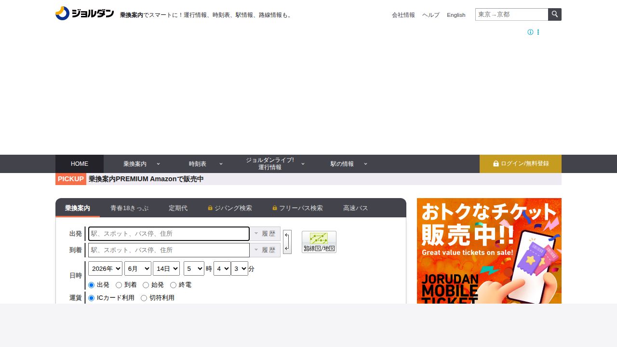
Task: Click the 出発 station input field
Action: (x=169, y=234)
